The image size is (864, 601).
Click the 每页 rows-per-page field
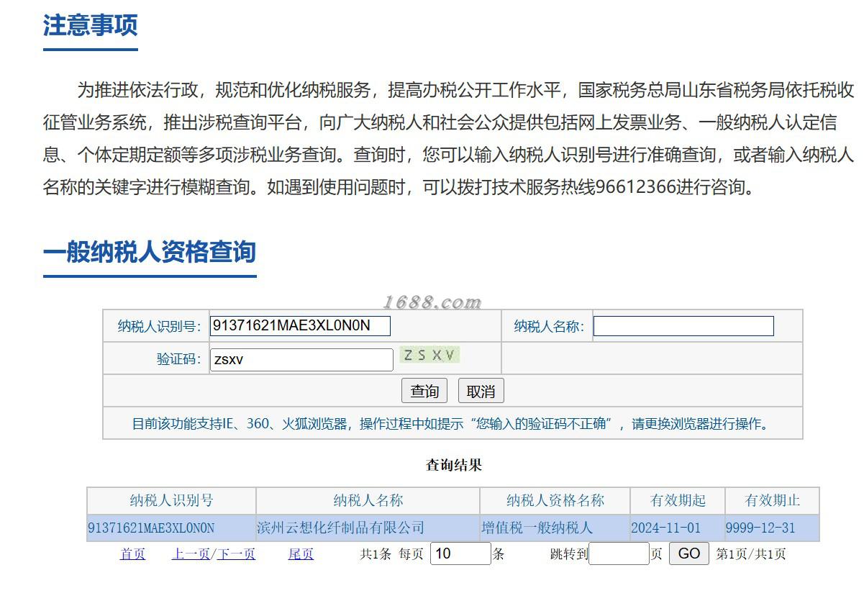460,553
